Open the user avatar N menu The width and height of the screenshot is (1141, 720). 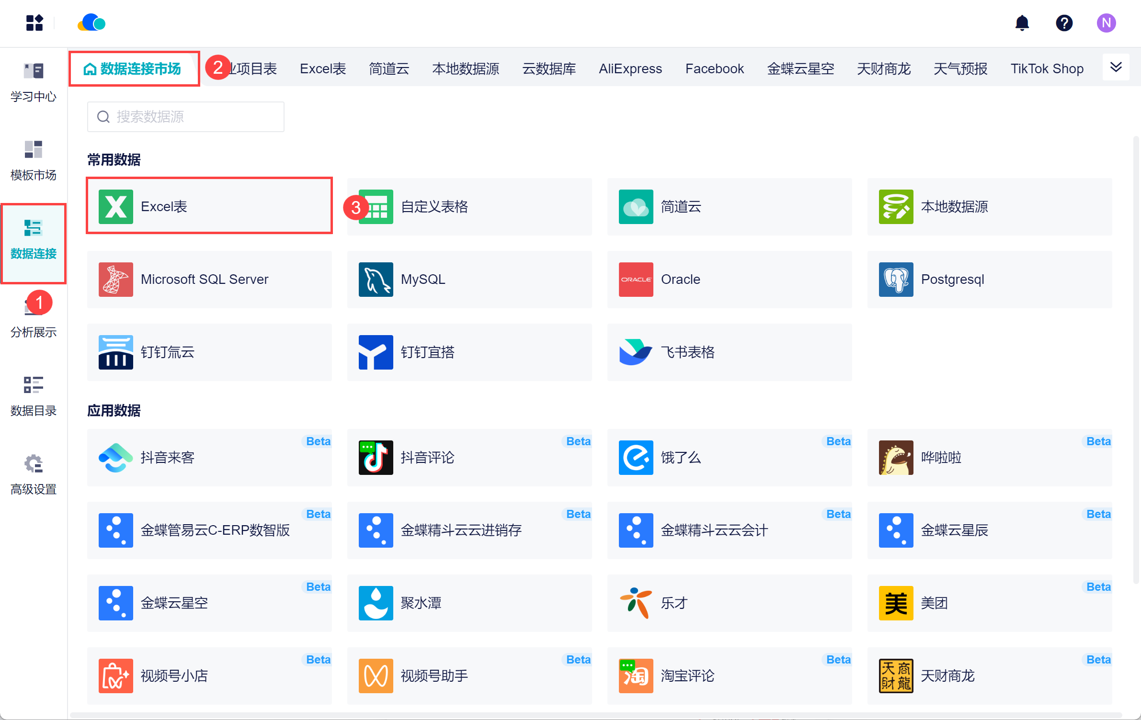[x=1106, y=22]
